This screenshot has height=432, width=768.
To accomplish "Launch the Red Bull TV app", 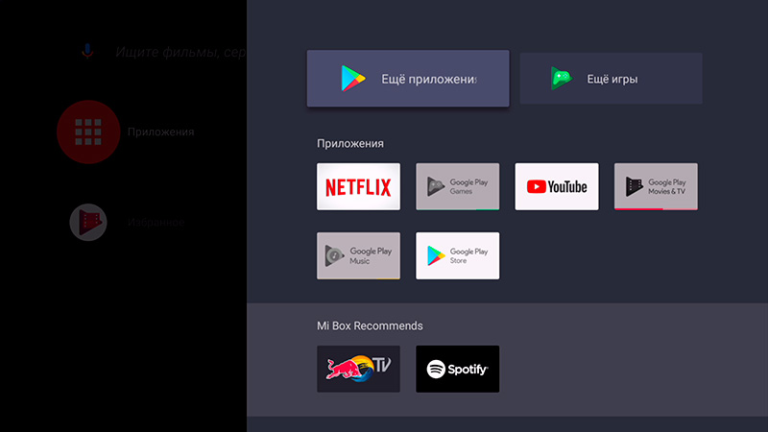I will tap(358, 369).
